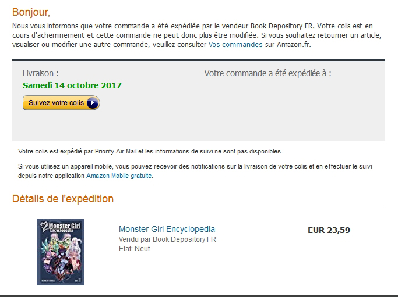398x297 pixels.
Task: Click the Etat: Neuf condition text
Action: [x=134, y=249]
